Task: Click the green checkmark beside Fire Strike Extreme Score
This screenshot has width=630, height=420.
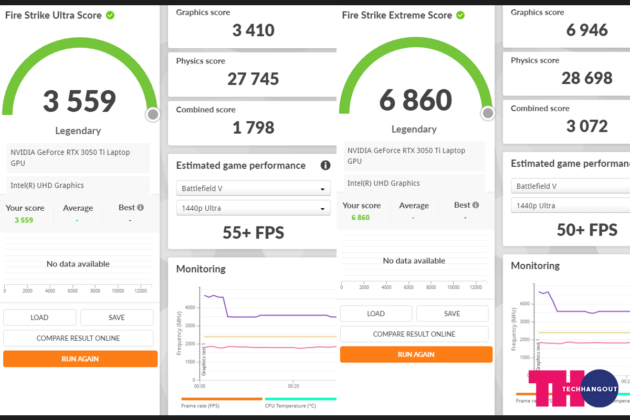Action: [x=460, y=15]
